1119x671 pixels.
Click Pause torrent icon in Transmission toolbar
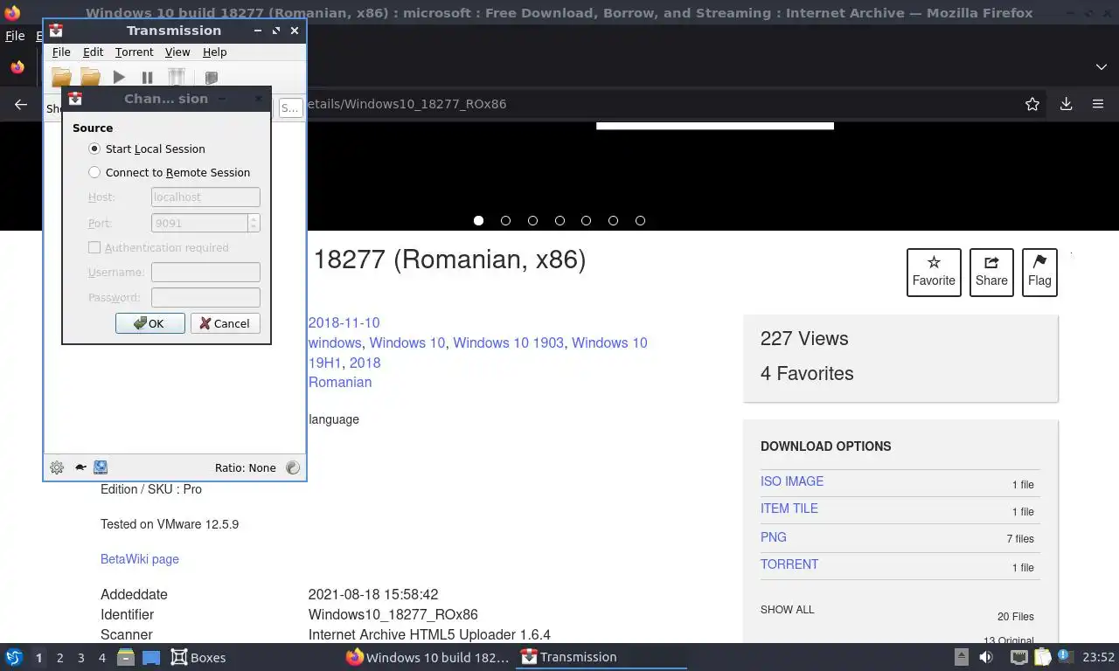(x=147, y=78)
